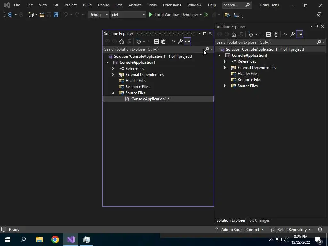The width and height of the screenshot is (328, 246).
Task: Select Solution 'ConsoleApplication1' node in docked explorer
Action: tap(265, 49)
